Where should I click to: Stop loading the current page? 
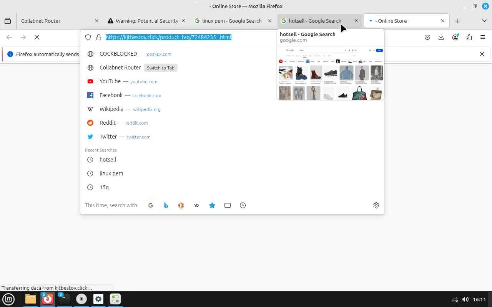click(37, 37)
